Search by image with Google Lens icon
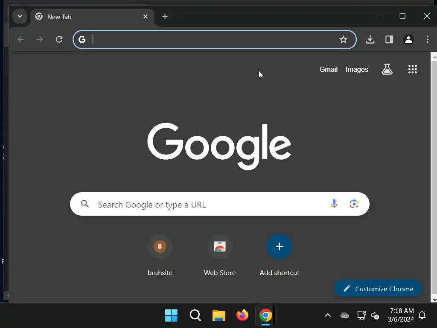Viewport: 437px width, 328px height. click(x=354, y=204)
